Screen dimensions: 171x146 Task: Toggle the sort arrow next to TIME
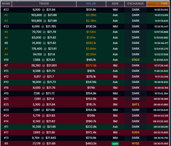(x=157, y=4)
